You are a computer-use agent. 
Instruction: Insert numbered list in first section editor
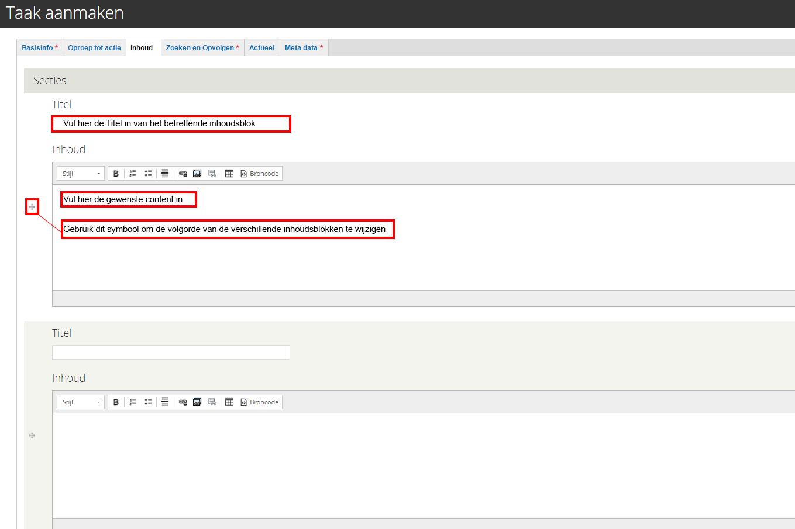[x=133, y=174]
